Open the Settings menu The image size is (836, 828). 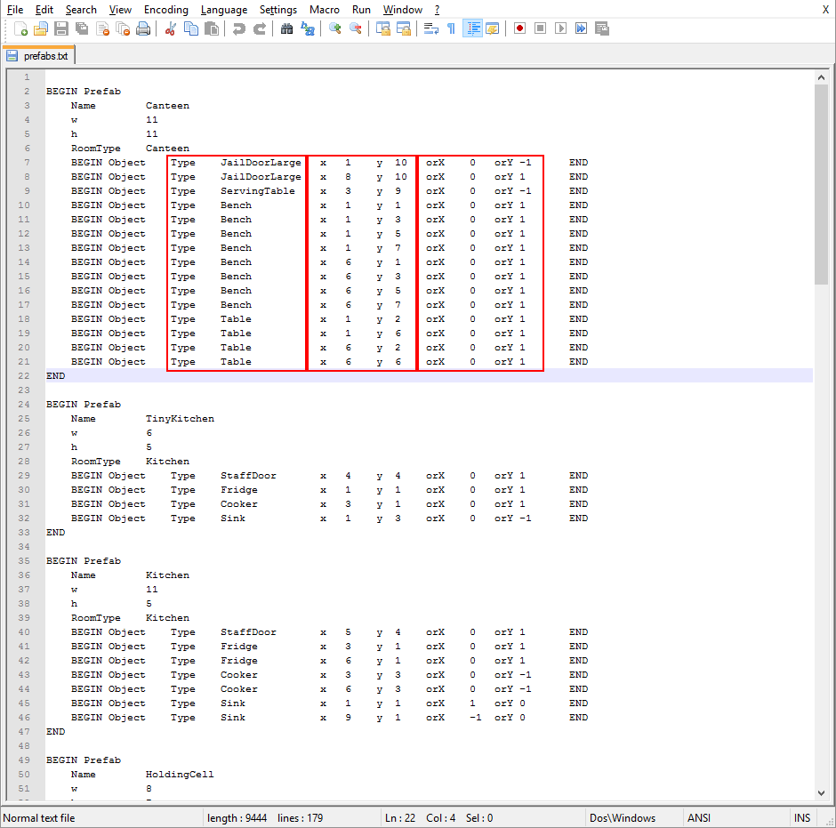278,10
